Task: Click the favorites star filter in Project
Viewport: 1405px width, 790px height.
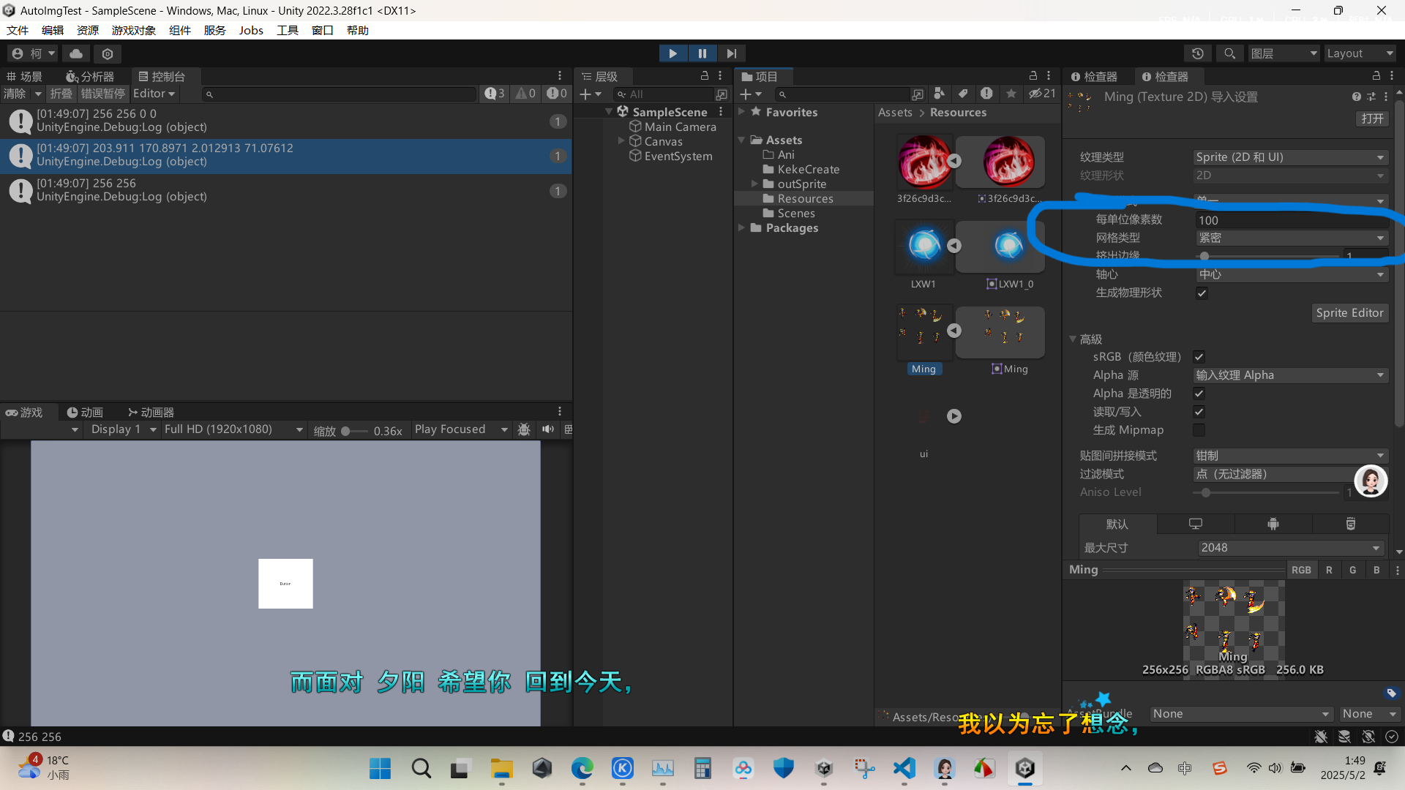Action: tap(1011, 94)
